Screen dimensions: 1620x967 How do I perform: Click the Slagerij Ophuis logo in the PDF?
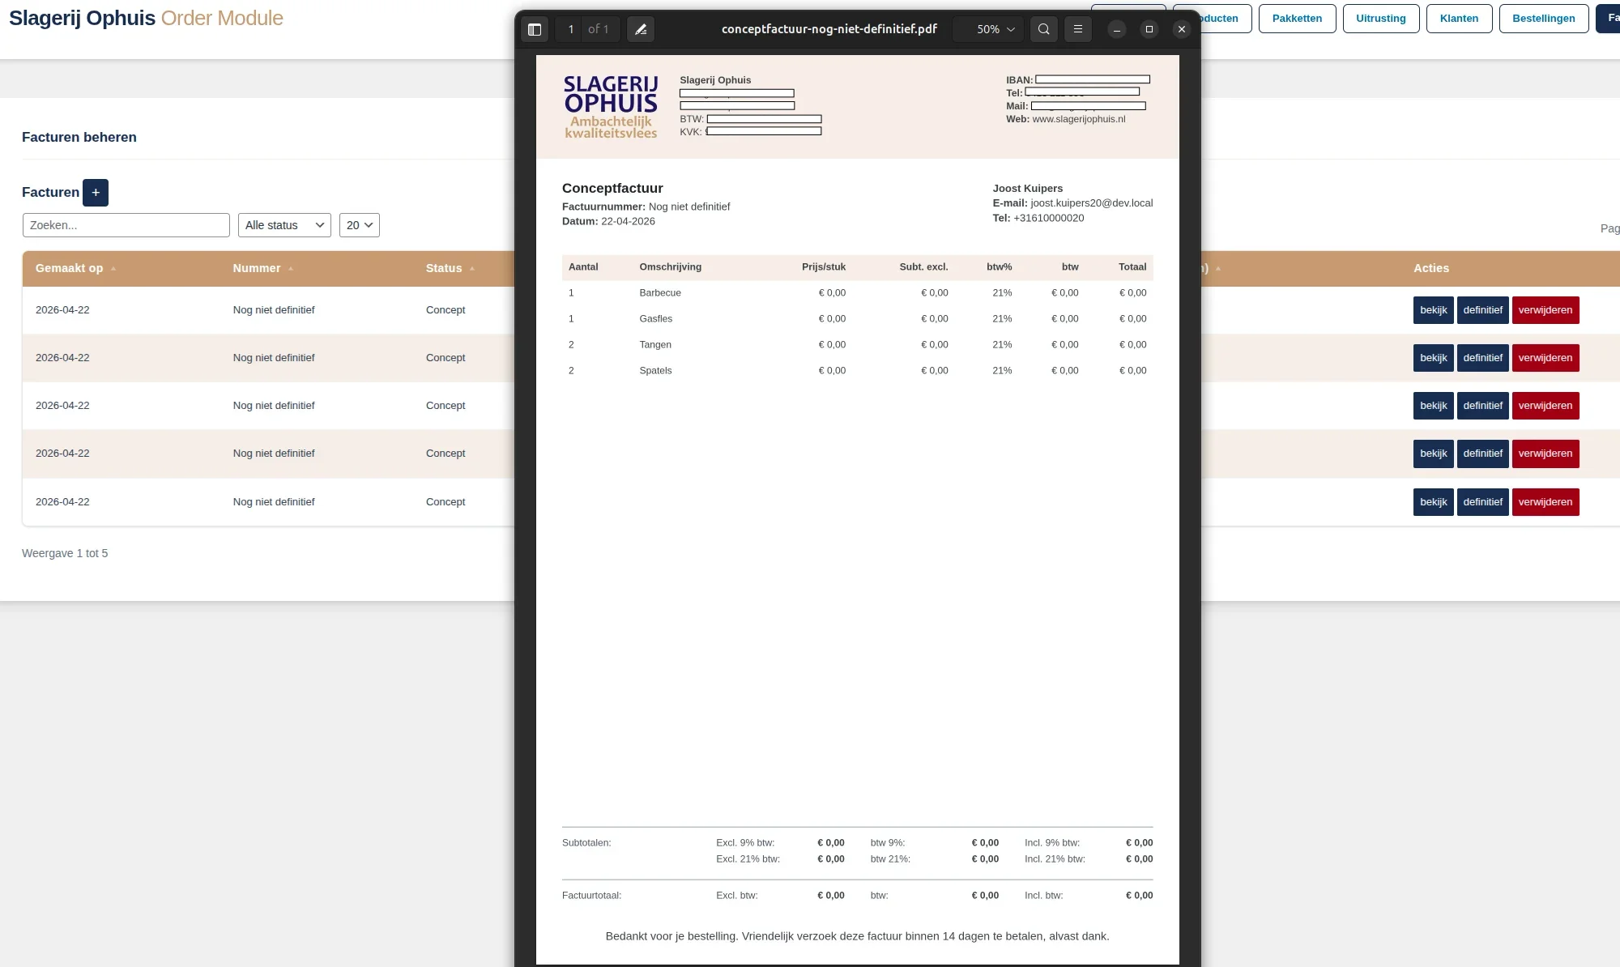[x=611, y=107]
